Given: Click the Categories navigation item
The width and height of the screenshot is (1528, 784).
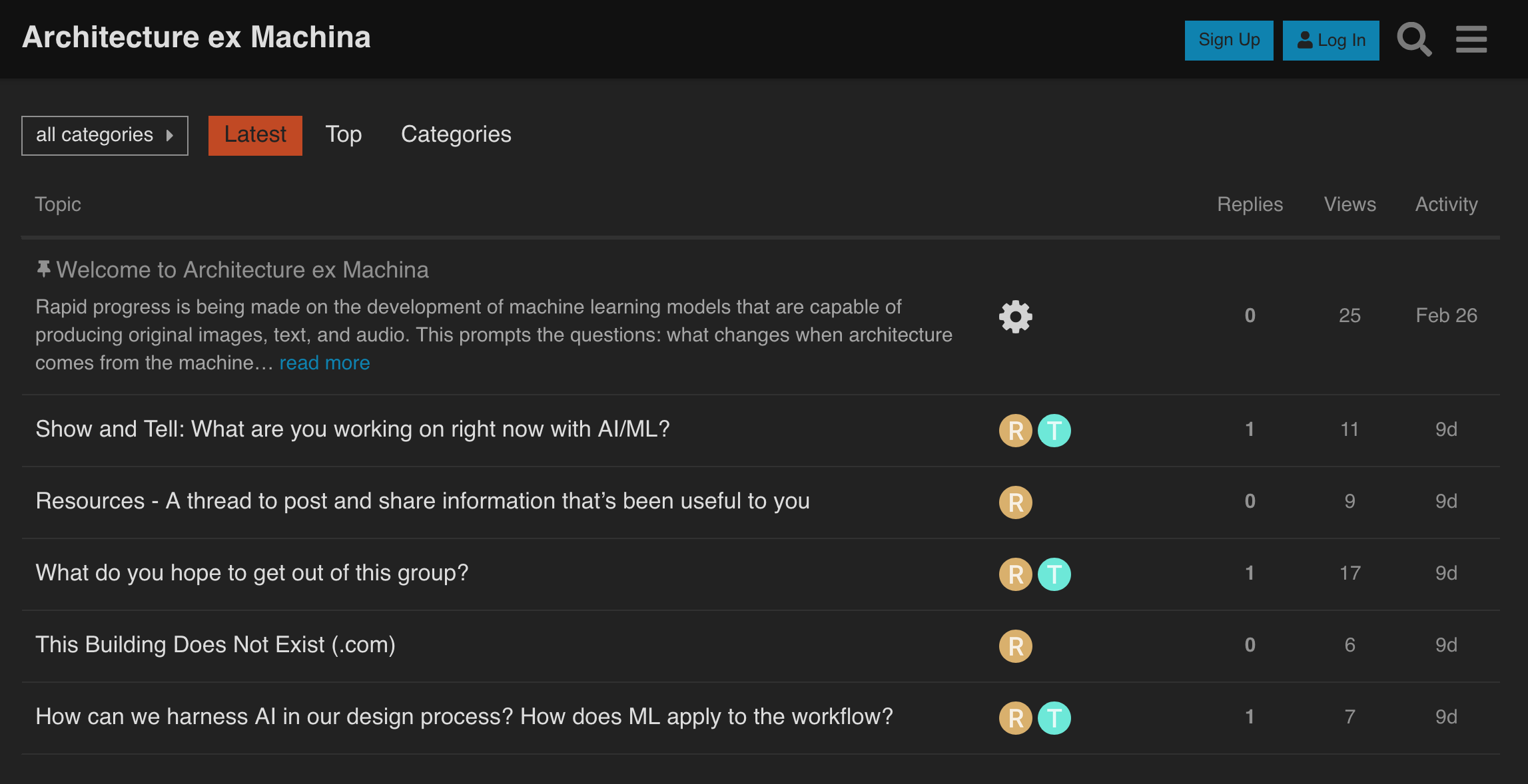Looking at the screenshot, I should (456, 134).
